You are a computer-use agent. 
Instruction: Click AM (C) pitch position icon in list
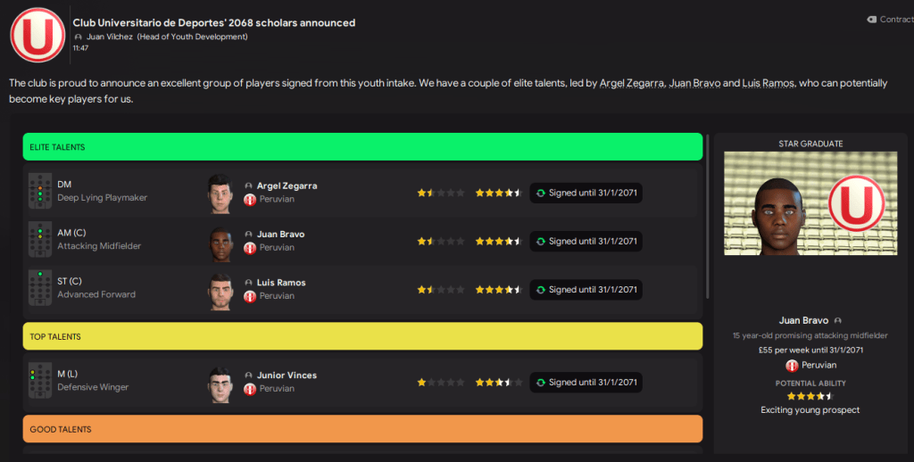tap(40, 240)
